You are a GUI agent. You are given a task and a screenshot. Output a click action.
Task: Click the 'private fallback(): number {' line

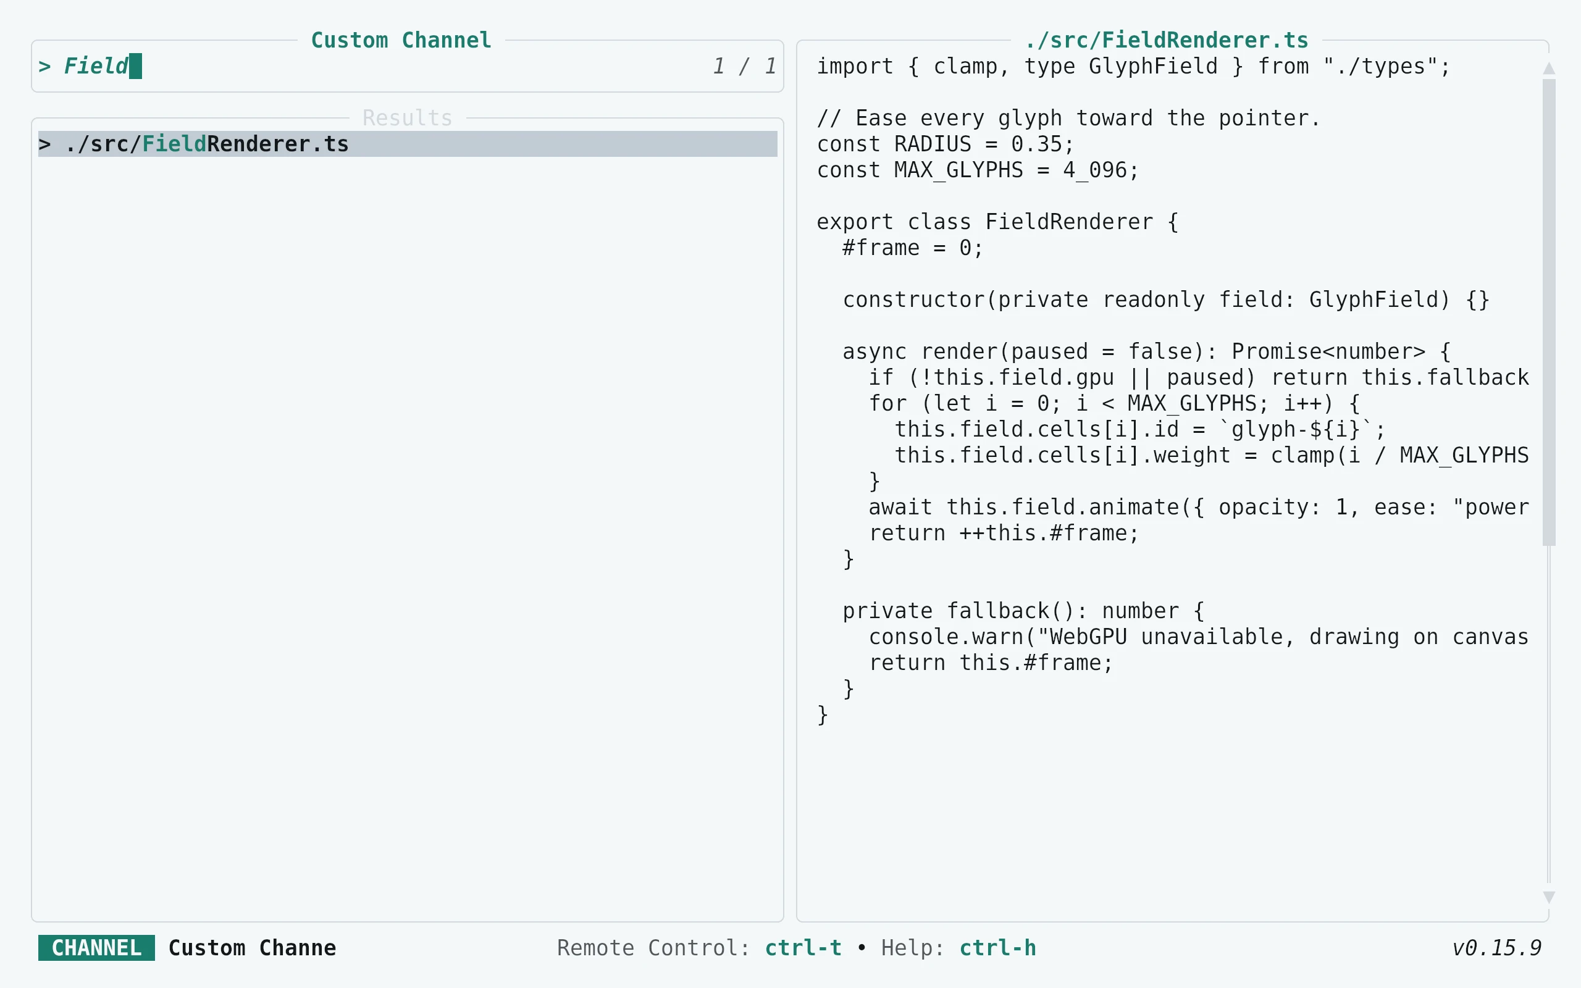click(1023, 610)
